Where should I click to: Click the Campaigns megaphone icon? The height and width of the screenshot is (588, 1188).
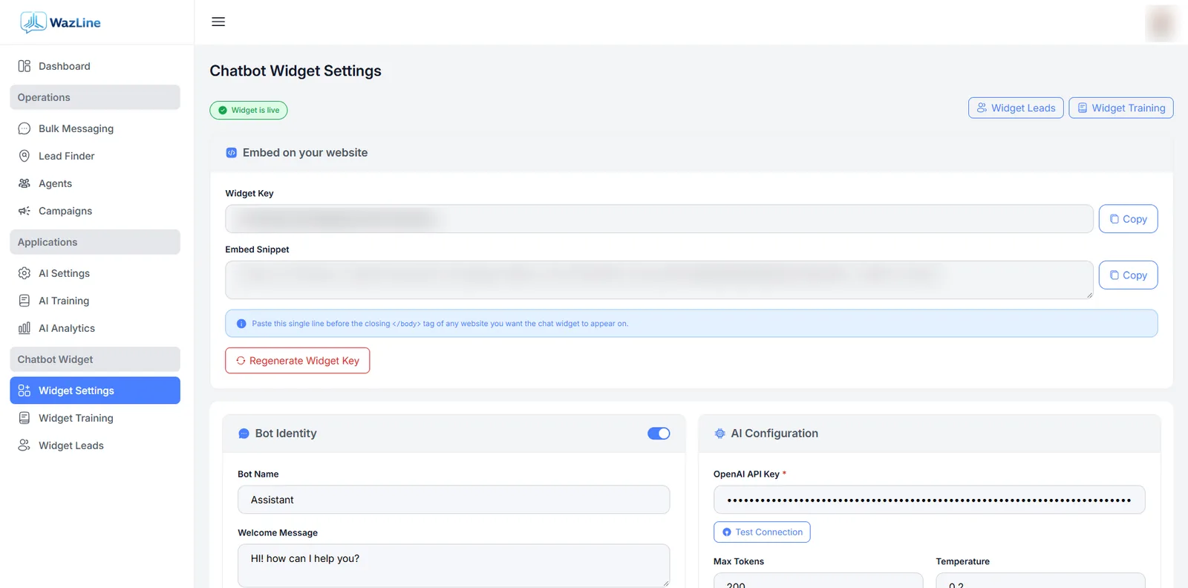[25, 211]
